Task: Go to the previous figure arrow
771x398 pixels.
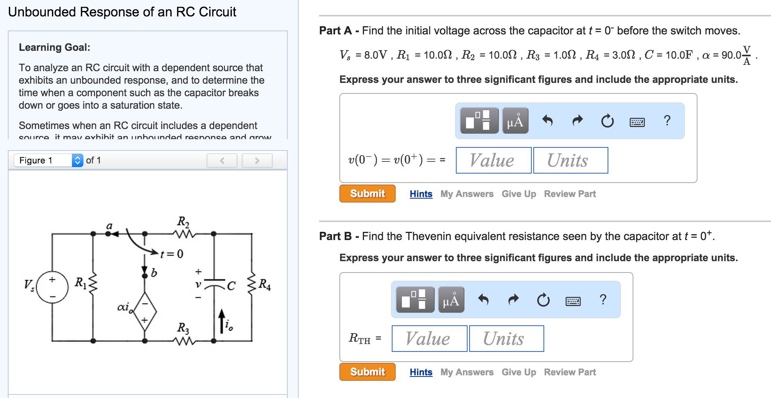Action: 222,160
